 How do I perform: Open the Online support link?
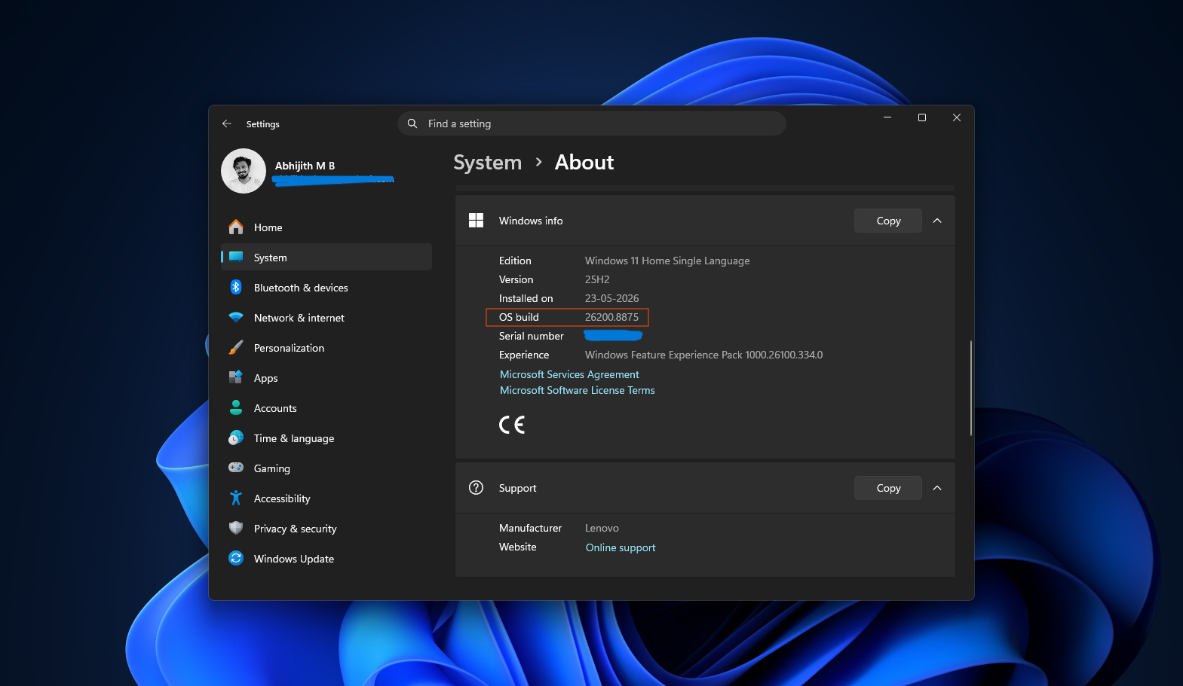click(621, 547)
